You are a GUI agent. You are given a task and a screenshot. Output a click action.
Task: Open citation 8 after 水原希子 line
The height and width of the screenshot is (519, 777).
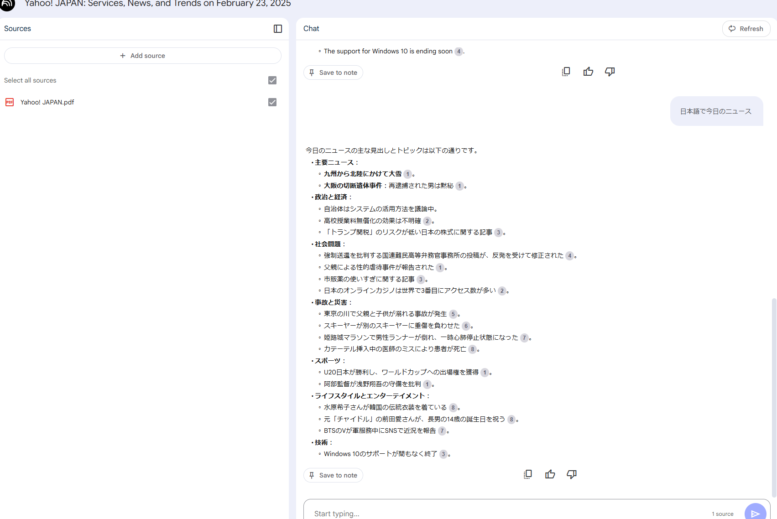pyautogui.click(x=453, y=408)
